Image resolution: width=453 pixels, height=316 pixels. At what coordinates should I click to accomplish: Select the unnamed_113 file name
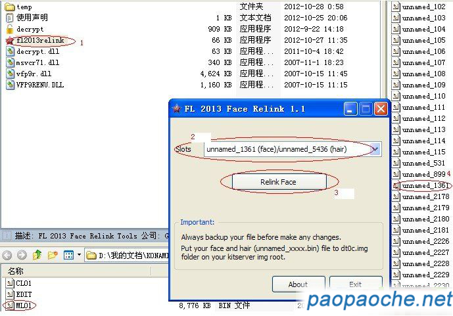pos(424,130)
